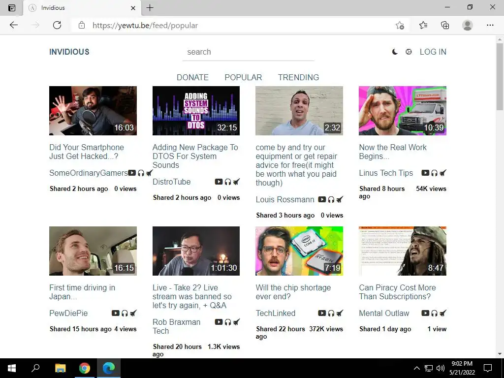Open "Will the chip shortage ever end?" title
This screenshot has width=504, height=378.
coord(293,292)
